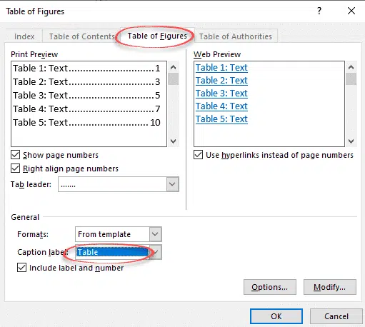The width and height of the screenshot is (365, 327).
Task: Open the Caption label dropdown arrow
Action: tap(156, 252)
